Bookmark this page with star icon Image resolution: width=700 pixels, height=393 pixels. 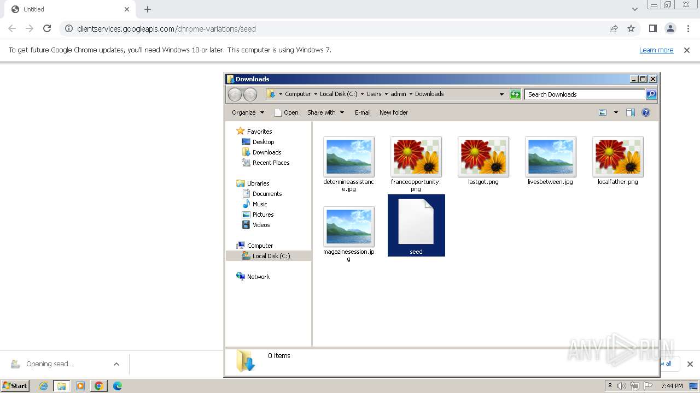pos(631,28)
